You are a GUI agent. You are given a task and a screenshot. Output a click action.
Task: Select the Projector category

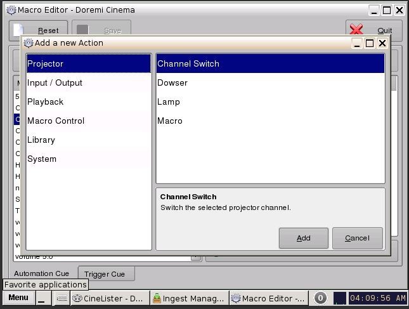pyautogui.click(x=89, y=63)
